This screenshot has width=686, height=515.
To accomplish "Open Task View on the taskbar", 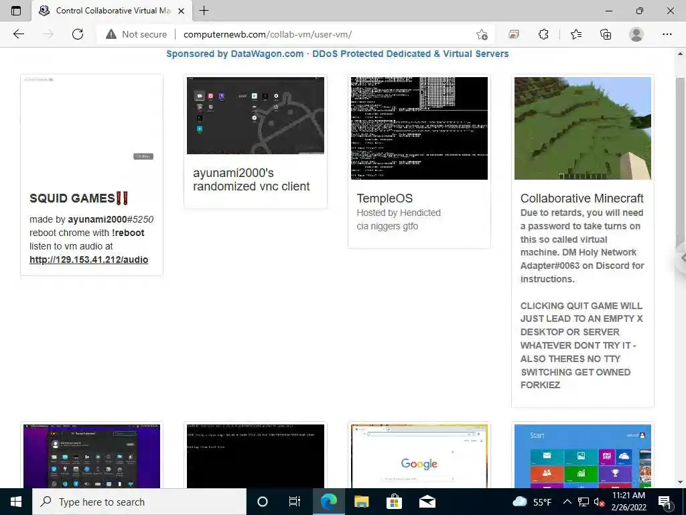I will [x=295, y=502].
